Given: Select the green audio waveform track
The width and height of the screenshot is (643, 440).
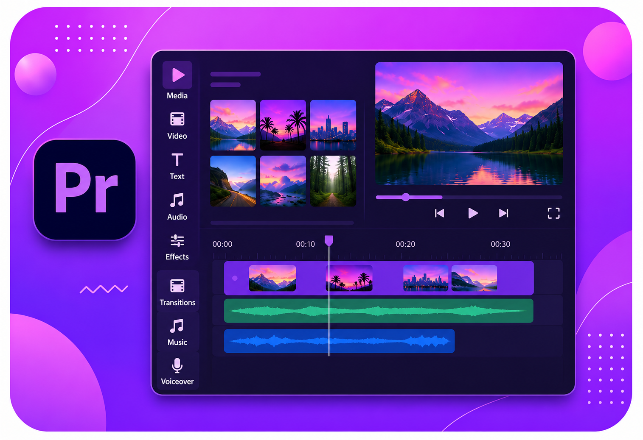Looking at the screenshot, I should coord(379,311).
